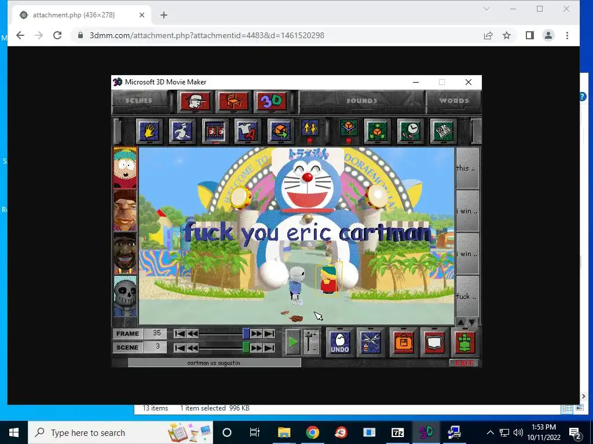Click the volume level slider

(310, 342)
